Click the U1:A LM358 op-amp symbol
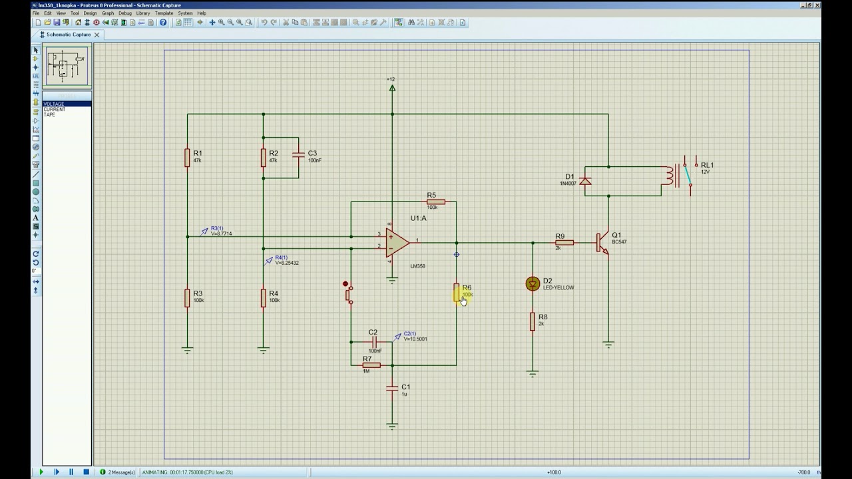The width and height of the screenshot is (852, 479). pyautogui.click(x=397, y=243)
